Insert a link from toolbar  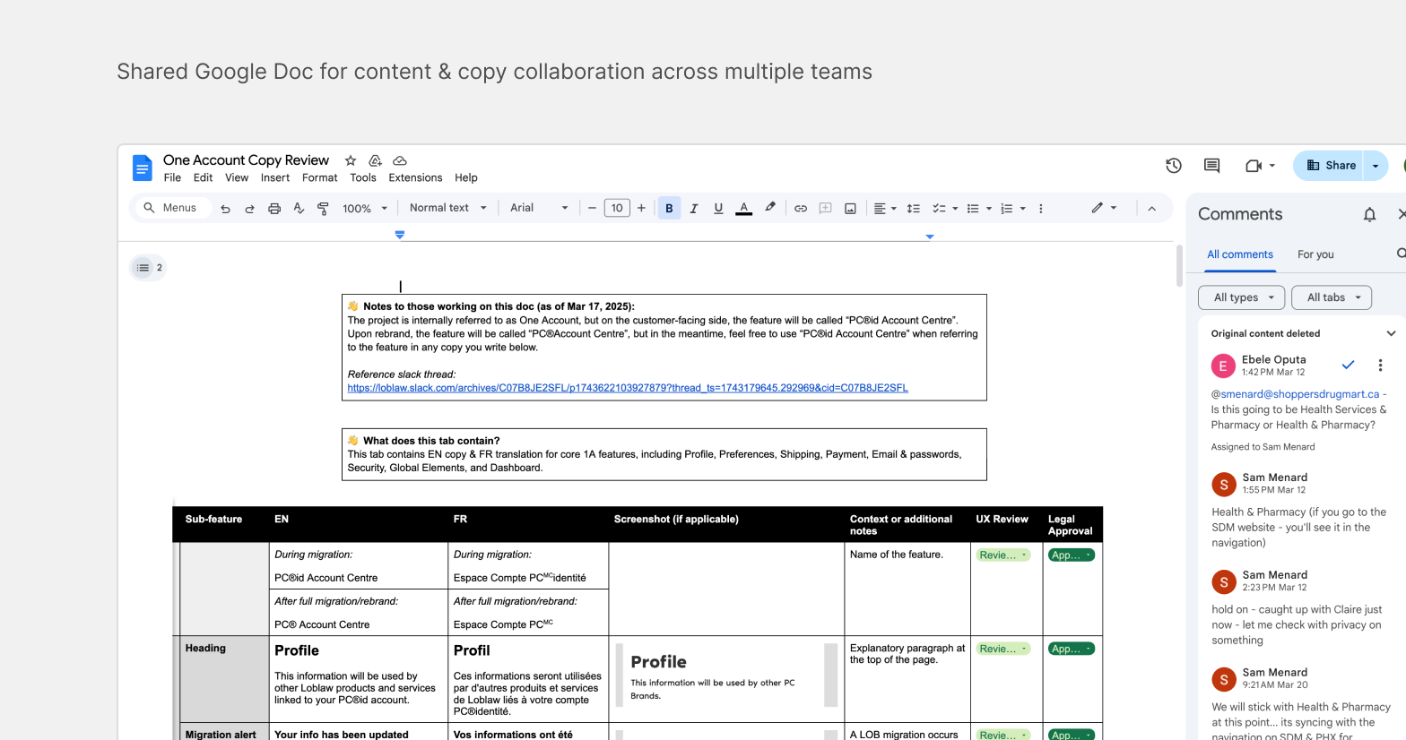coord(801,208)
